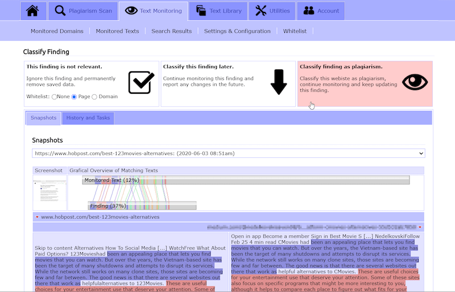The width and height of the screenshot is (455, 292).
Task: Click white 'helpfulalternatives to 123Movies.' text in left panel
Action: click(123, 283)
